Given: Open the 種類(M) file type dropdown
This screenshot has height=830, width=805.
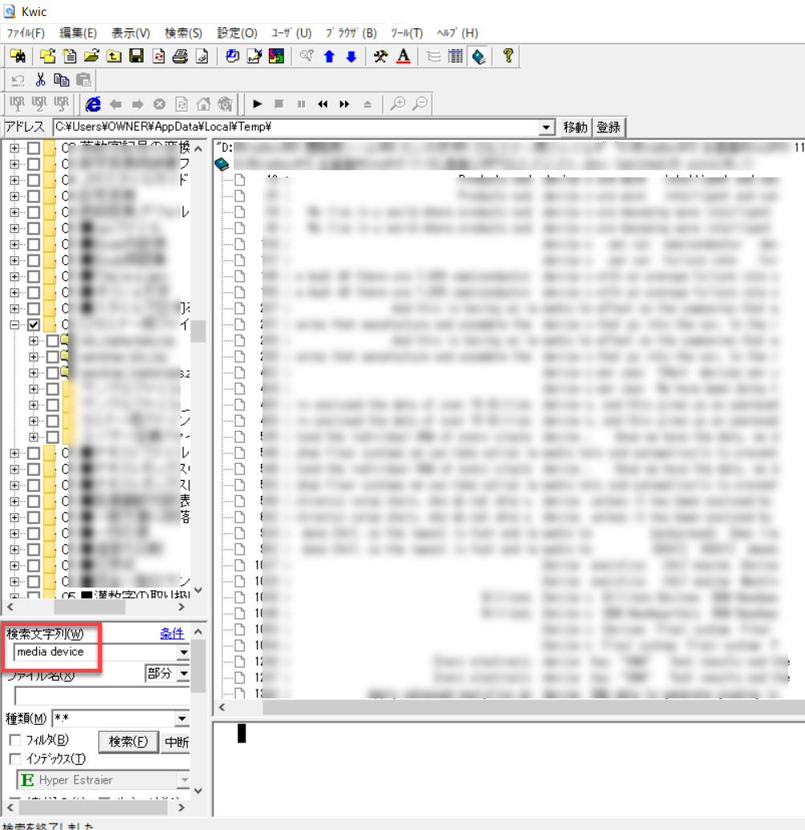Looking at the screenshot, I should 182,718.
